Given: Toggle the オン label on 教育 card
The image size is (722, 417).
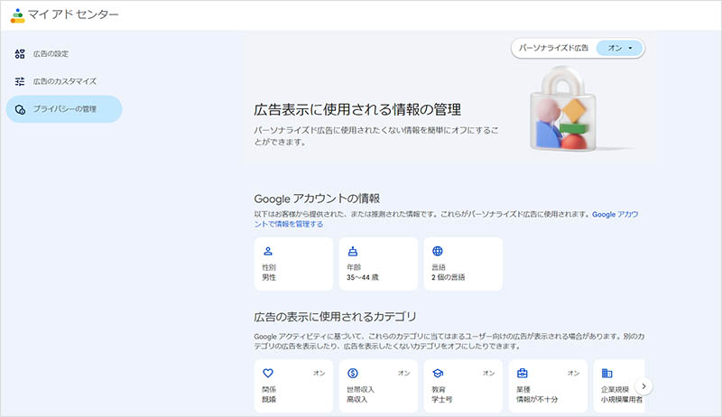Looking at the screenshot, I should [x=488, y=373].
